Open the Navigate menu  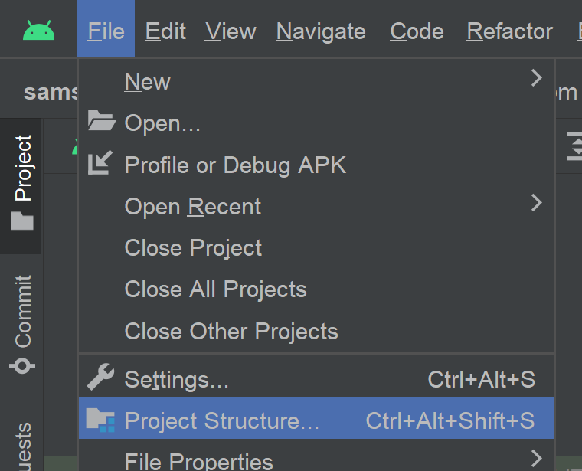tap(321, 31)
